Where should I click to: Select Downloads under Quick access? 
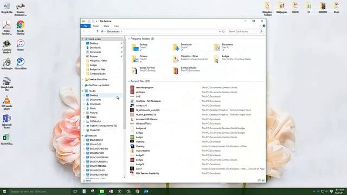pos(95,48)
